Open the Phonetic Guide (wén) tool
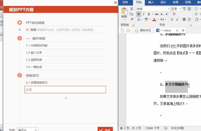The image size is (201, 131). 184,9
